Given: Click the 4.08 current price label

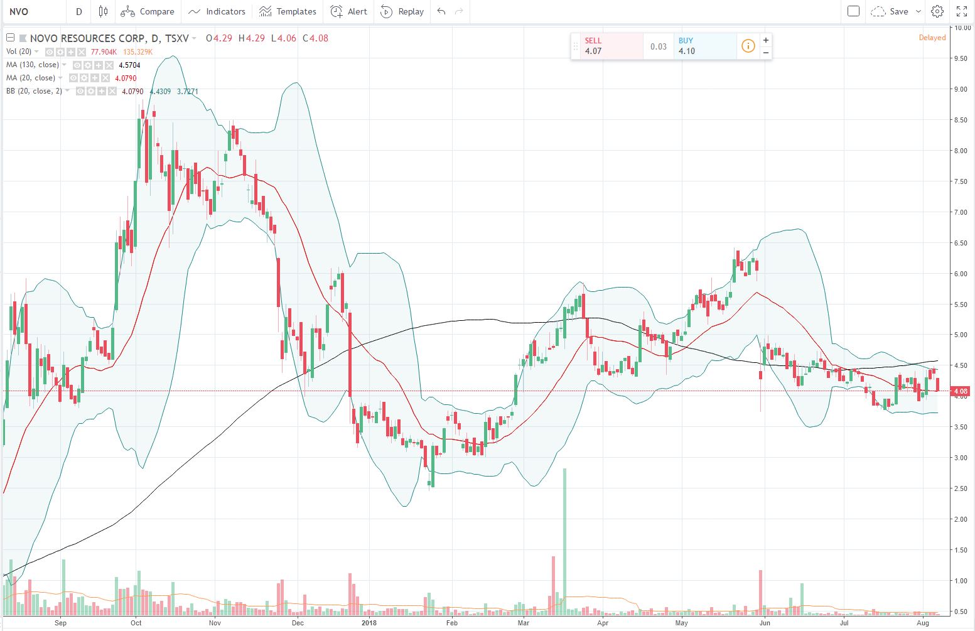Looking at the screenshot, I should coord(961,391).
